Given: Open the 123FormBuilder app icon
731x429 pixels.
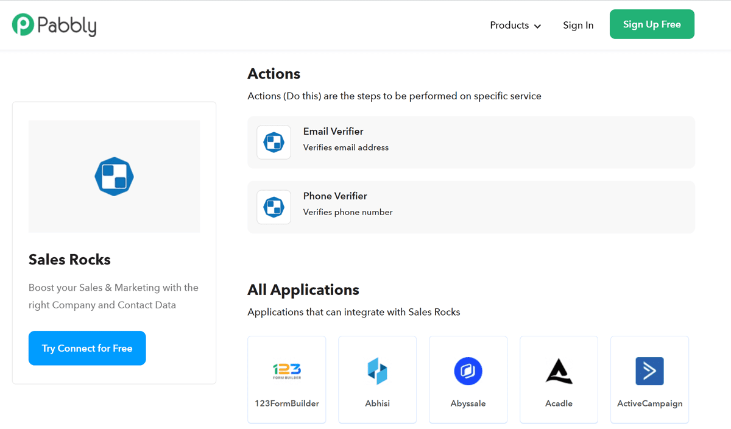Looking at the screenshot, I should pos(286,370).
